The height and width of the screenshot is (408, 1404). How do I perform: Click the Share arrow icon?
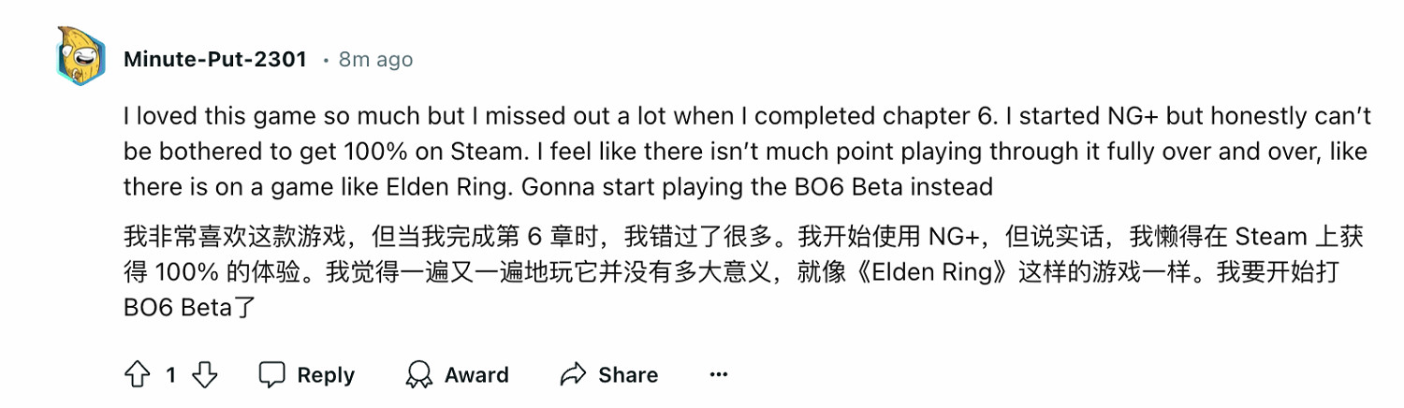pos(572,375)
